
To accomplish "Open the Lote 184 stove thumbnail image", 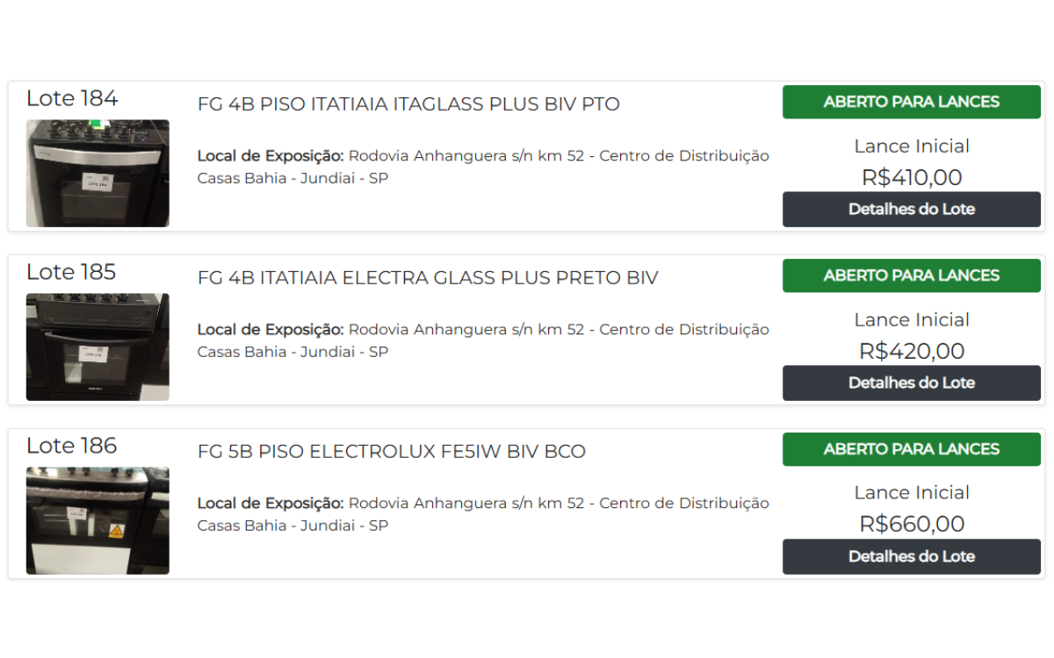I will (x=97, y=174).
